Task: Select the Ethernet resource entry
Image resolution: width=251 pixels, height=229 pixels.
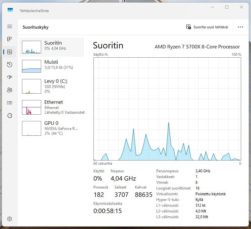Action: pyautogui.click(x=51, y=107)
